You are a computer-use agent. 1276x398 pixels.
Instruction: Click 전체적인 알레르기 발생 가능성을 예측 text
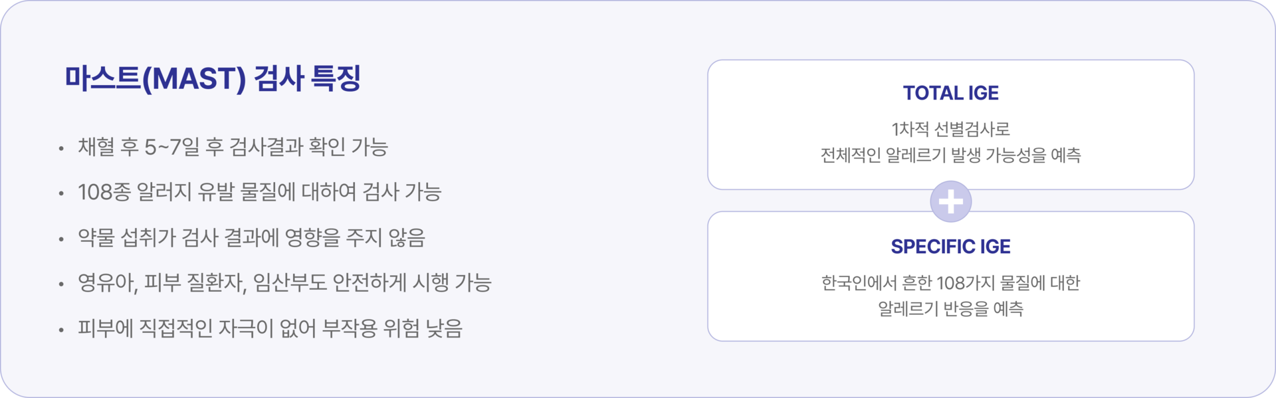point(950,155)
